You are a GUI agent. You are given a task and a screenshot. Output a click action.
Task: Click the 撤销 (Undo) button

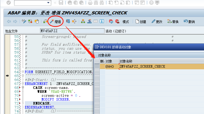tap(189, 21)
